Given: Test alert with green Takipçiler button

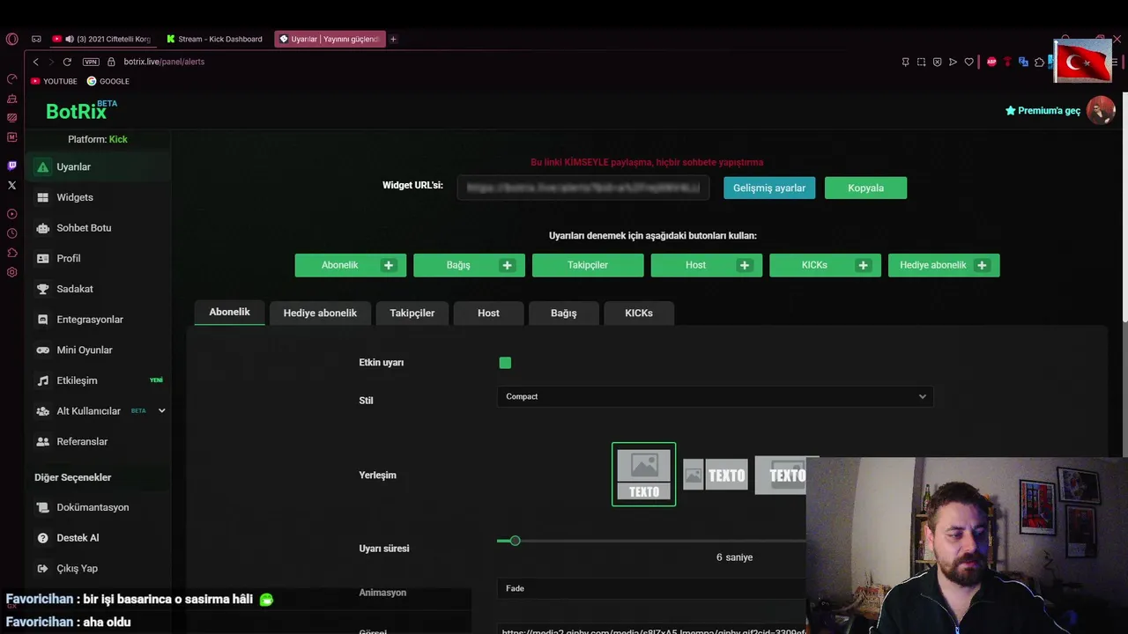Looking at the screenshot, I should (x=588, y=265).
